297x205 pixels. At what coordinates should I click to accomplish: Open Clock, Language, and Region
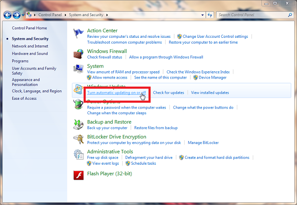click(x=37, y=91)
